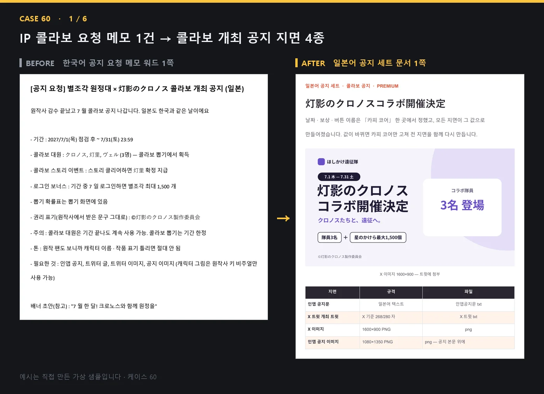Screen dimensions: 544x394
Task: Click the line "- 뽑기 확률표는 뽑기 화면에 있음"
Action: (69, 202)
